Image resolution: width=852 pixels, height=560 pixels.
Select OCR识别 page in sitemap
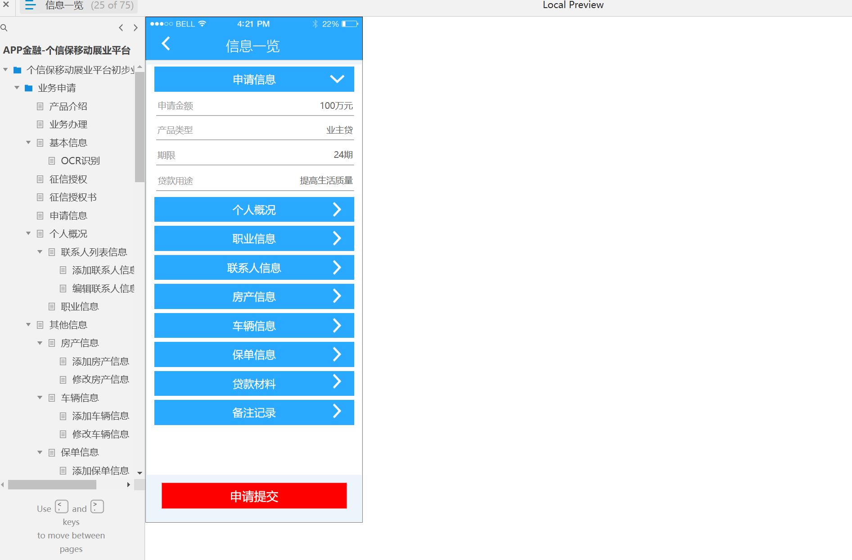[80, 161]
